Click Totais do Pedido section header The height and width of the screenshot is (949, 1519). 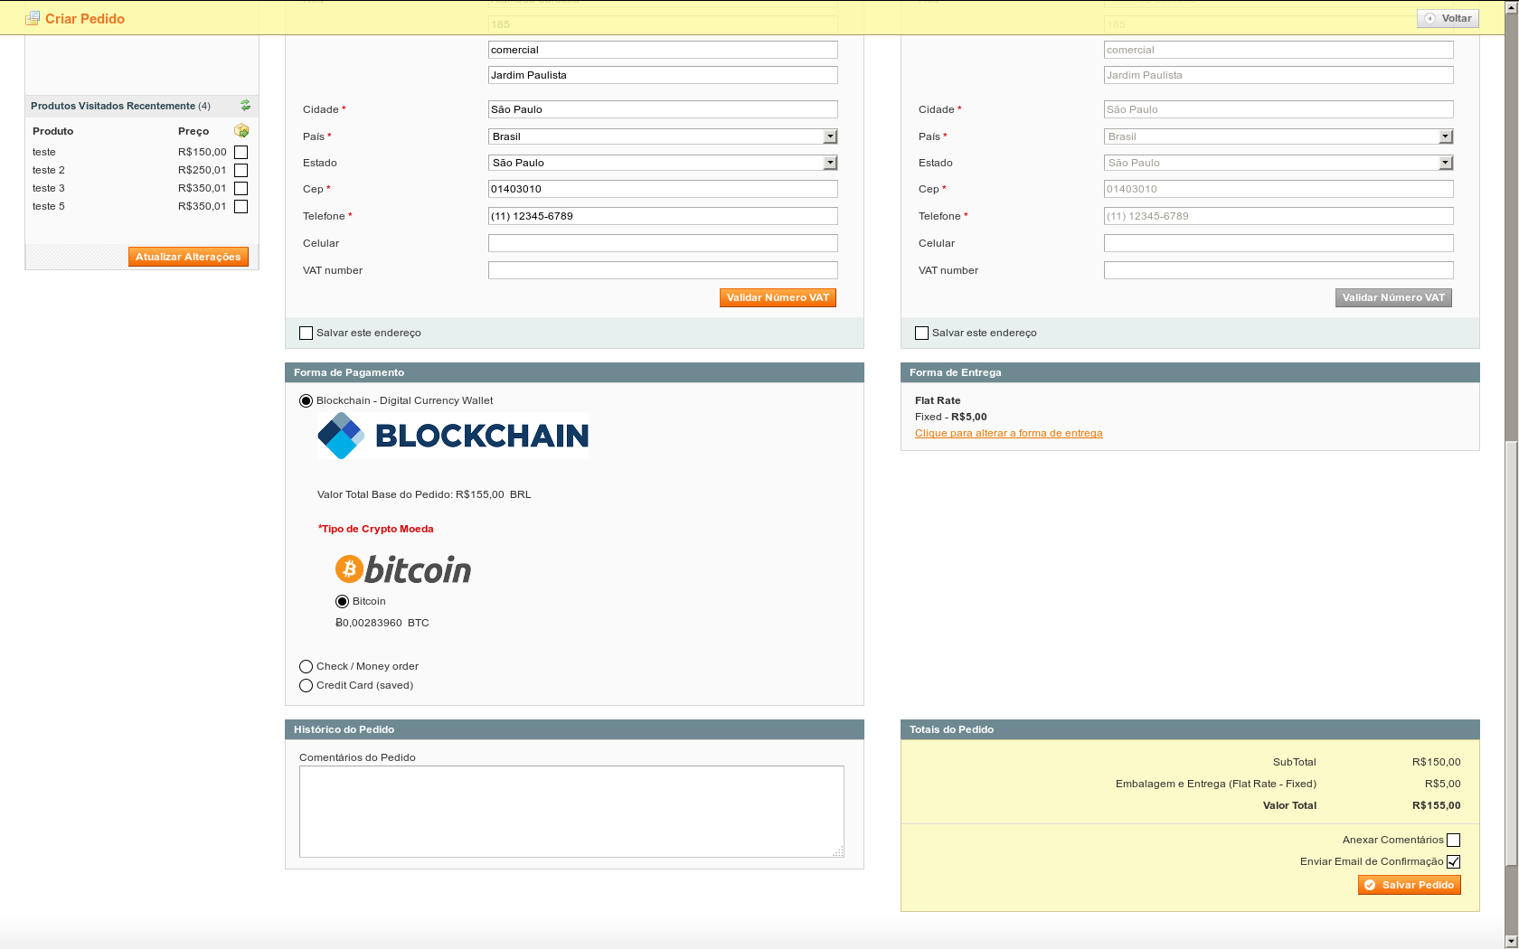coord(1190,729)
